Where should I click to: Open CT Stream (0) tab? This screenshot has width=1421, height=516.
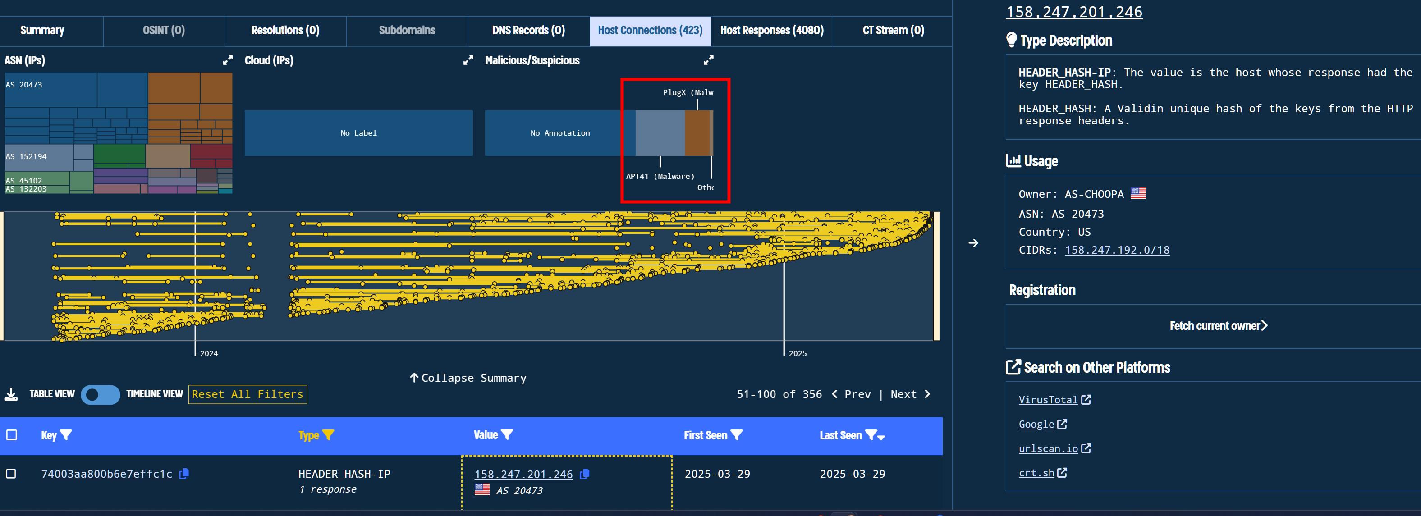click(x=893, y=30)
